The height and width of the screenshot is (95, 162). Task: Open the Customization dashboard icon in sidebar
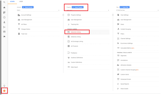coord(4,13)
